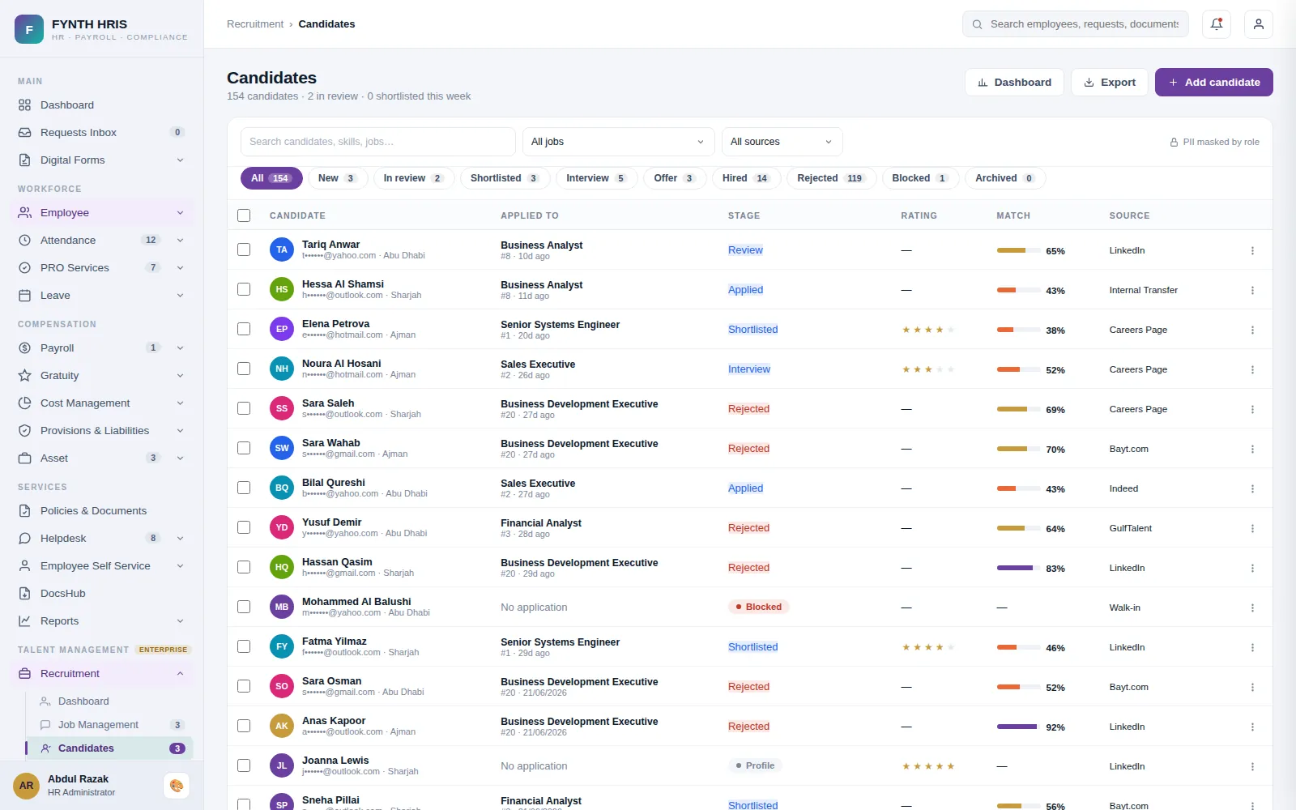Check the box for Tariq Anwar

pyautogui.click(x=244, y=249)
